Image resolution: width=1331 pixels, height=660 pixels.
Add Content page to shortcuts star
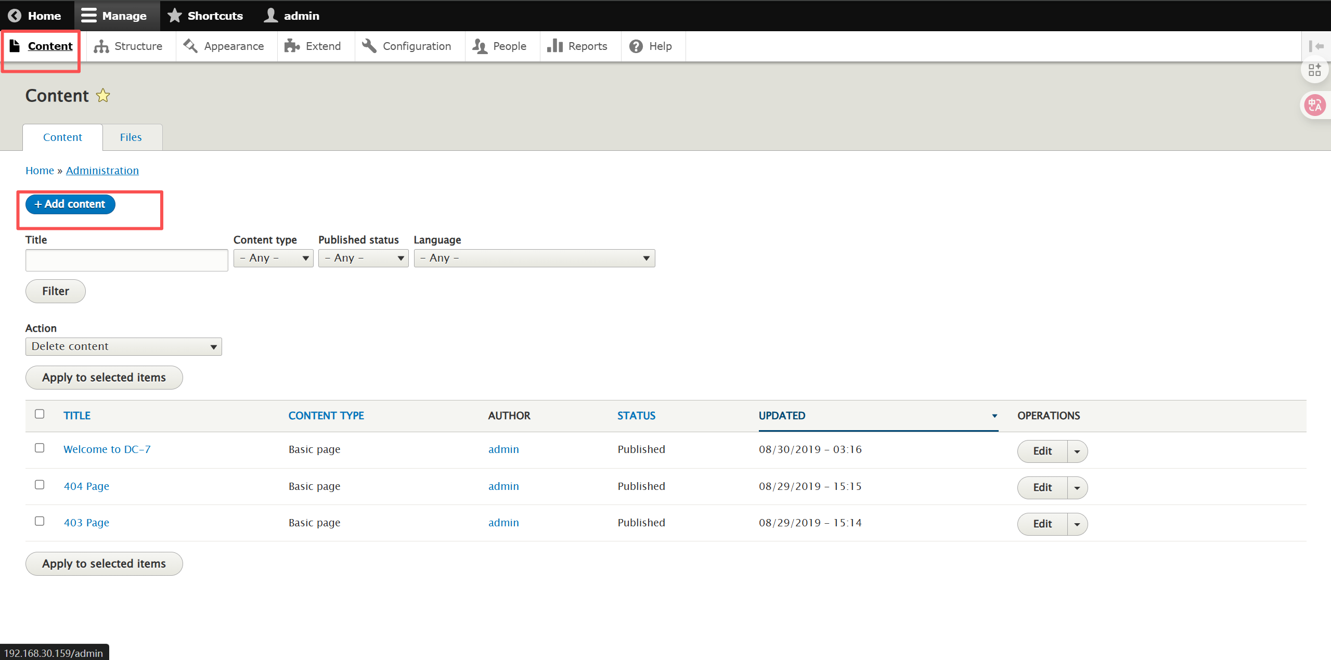pos(103,96)
